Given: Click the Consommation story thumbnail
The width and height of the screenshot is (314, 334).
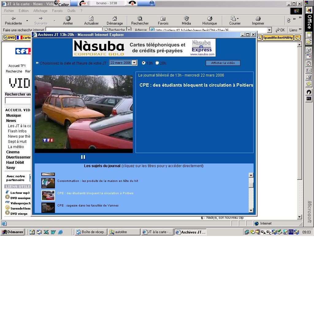Looking at the screenshot, I should click(x=48, y=183).
